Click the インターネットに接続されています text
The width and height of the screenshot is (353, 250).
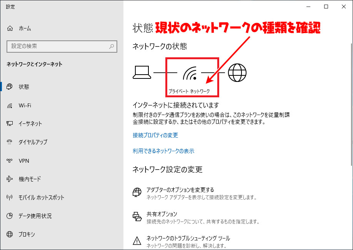click(x=176, y=105)
